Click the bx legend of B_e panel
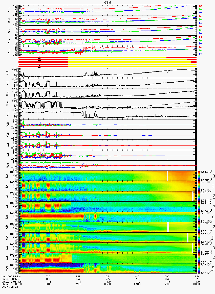This screenshot has height=294, width=215. (x=200, y=43)
